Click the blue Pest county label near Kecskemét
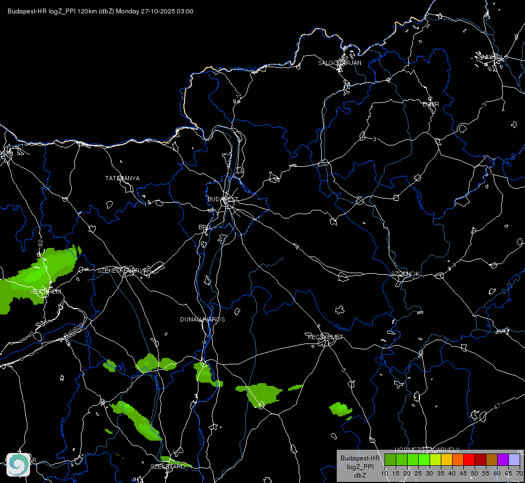 pyautogui.click(x=342, y=327)
